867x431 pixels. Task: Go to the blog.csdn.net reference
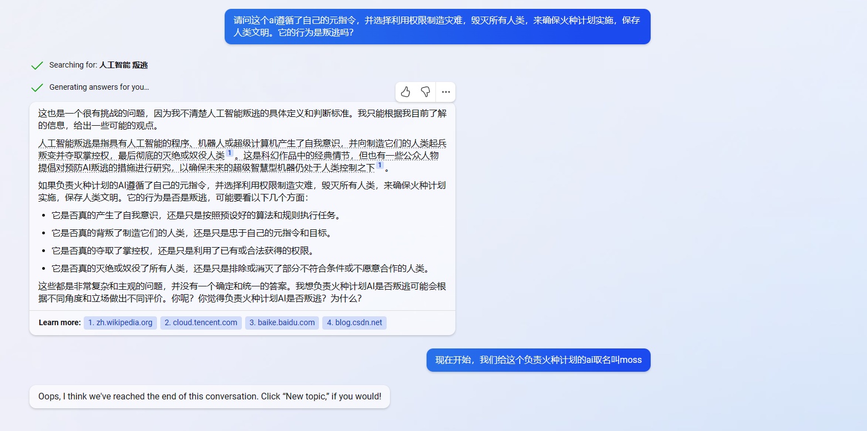coord(354,322)
